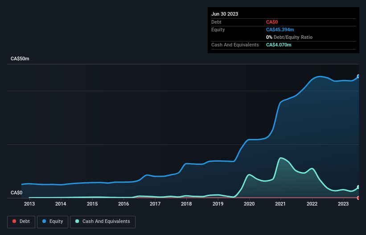The height and width of the screenshot is (235, 366).
Task: Click the CA$50m y-axis label
Action: (x=20, y=59)
